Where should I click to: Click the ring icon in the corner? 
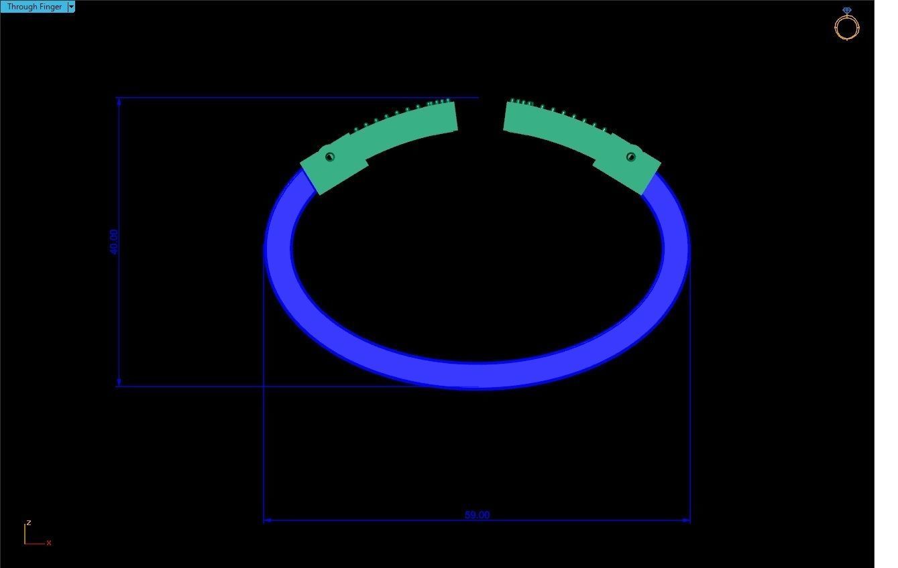pos(846,24)
